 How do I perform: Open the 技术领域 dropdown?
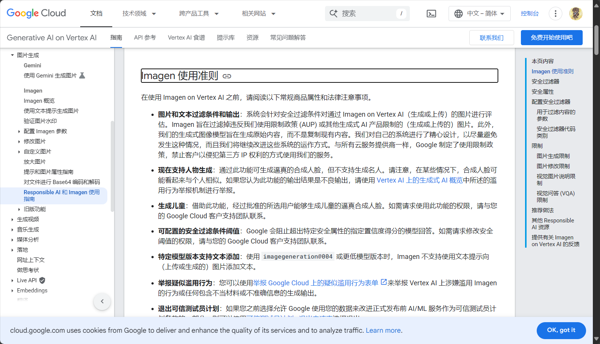coord(139,14)
